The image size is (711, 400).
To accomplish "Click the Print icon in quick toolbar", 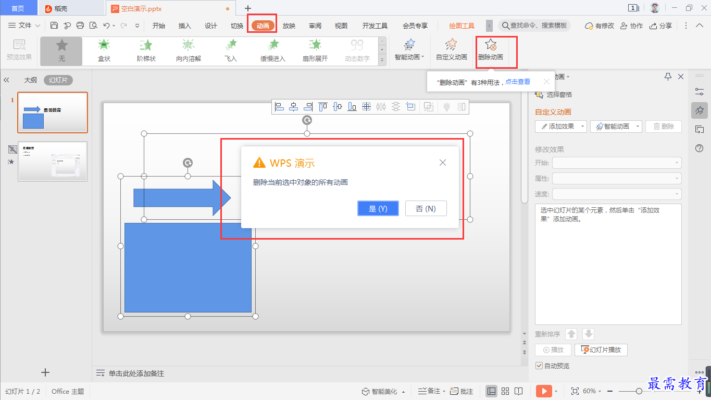I will pyautogui.click(x=80, y=26).
